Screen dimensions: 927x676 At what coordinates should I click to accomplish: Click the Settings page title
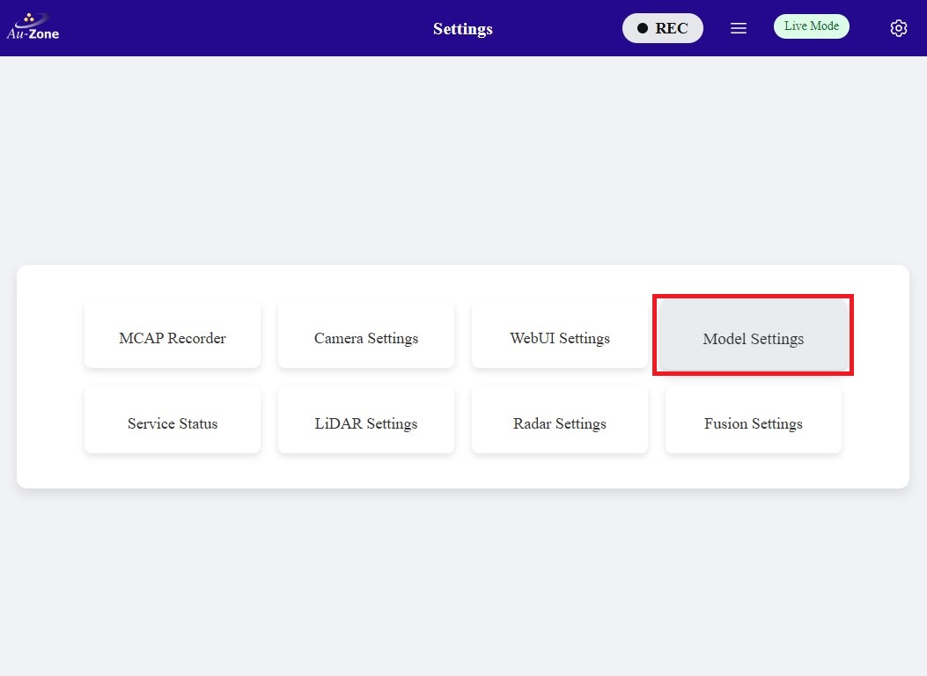pyautogui.click(x=462, y=29)
